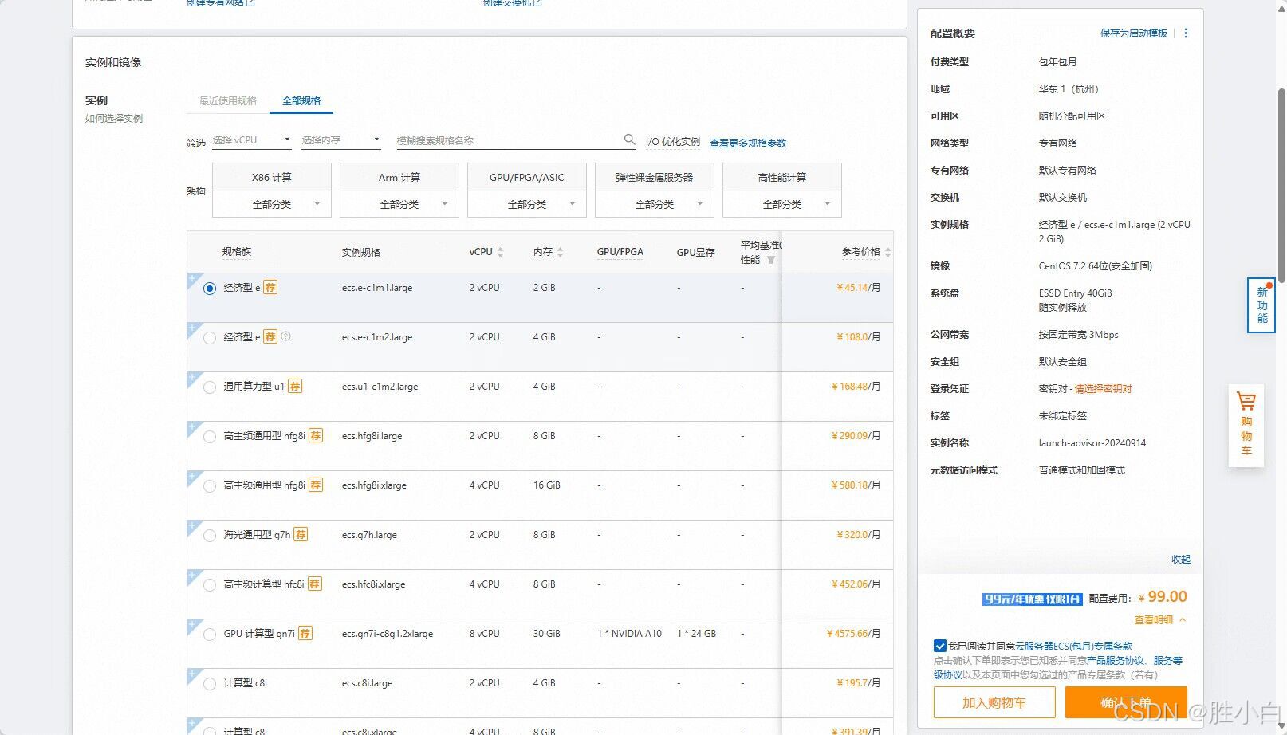The image size is (1287, 735).
Task: Click the I/O 优化实例 label
Action: tap(673, 142)
